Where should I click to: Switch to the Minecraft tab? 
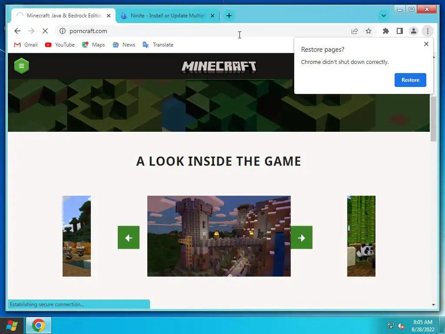pyautogui.click(x=63, y=16)
